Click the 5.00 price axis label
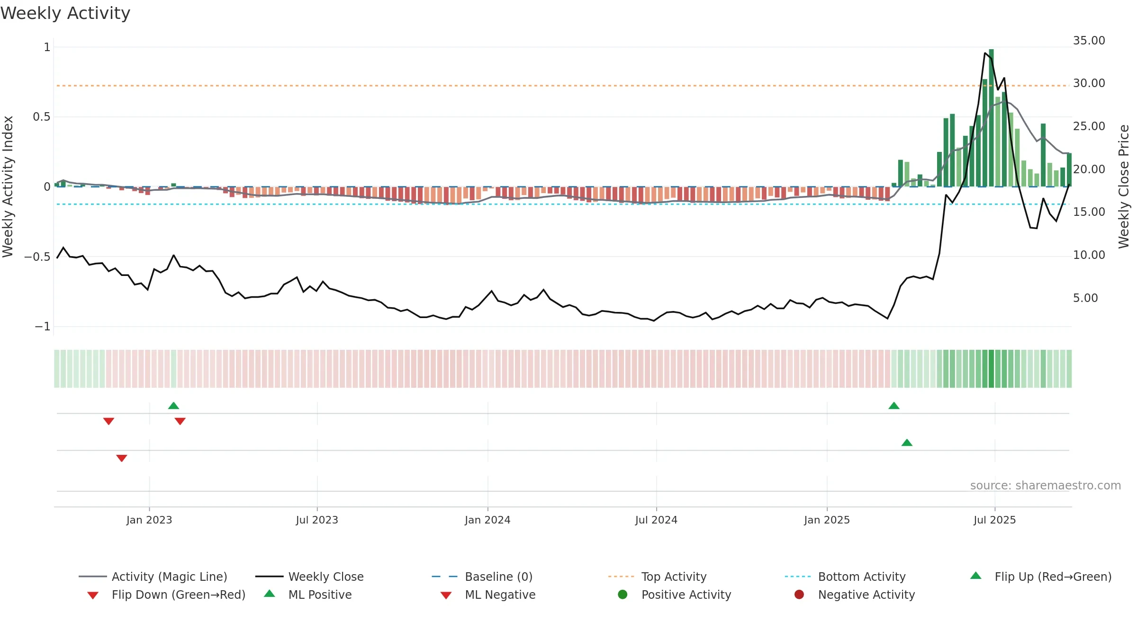This screenshot has width=1137, height=639. [1085, 298]
